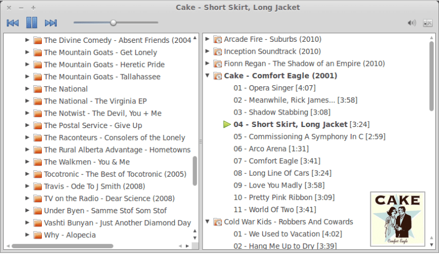
Task: Click the Cake Comfort Eagle cover art
Action: pos(398,219)
